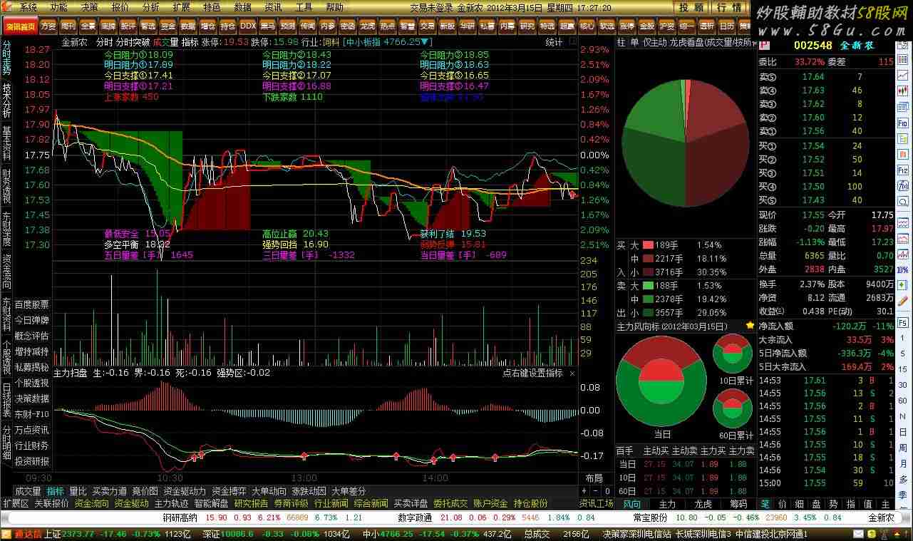The image size is (913, 541).
Task: Click the 10日累计 mini pie chart
Action: pyautogui.click(x=733, y=354)
